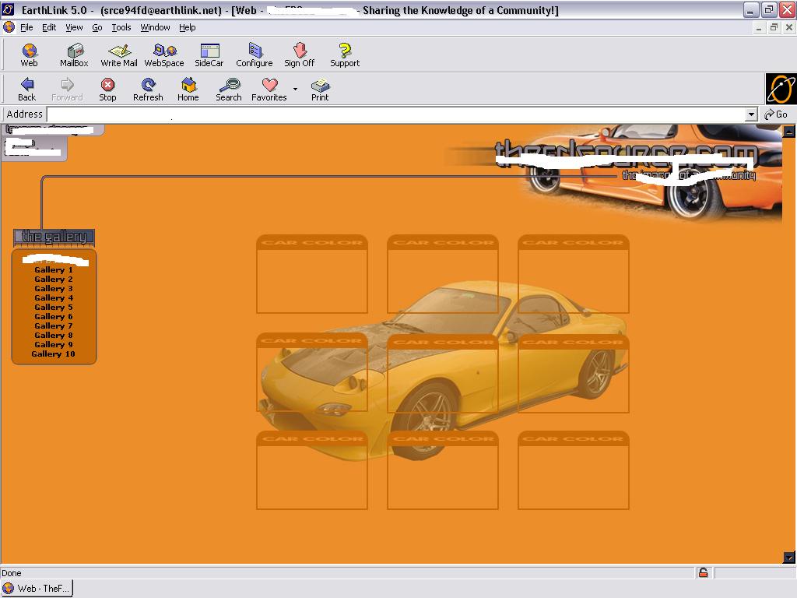The height and width of the screenshot is (598, 797).
Task: Open the Configure icon
Action: click(x=255, y=55)
